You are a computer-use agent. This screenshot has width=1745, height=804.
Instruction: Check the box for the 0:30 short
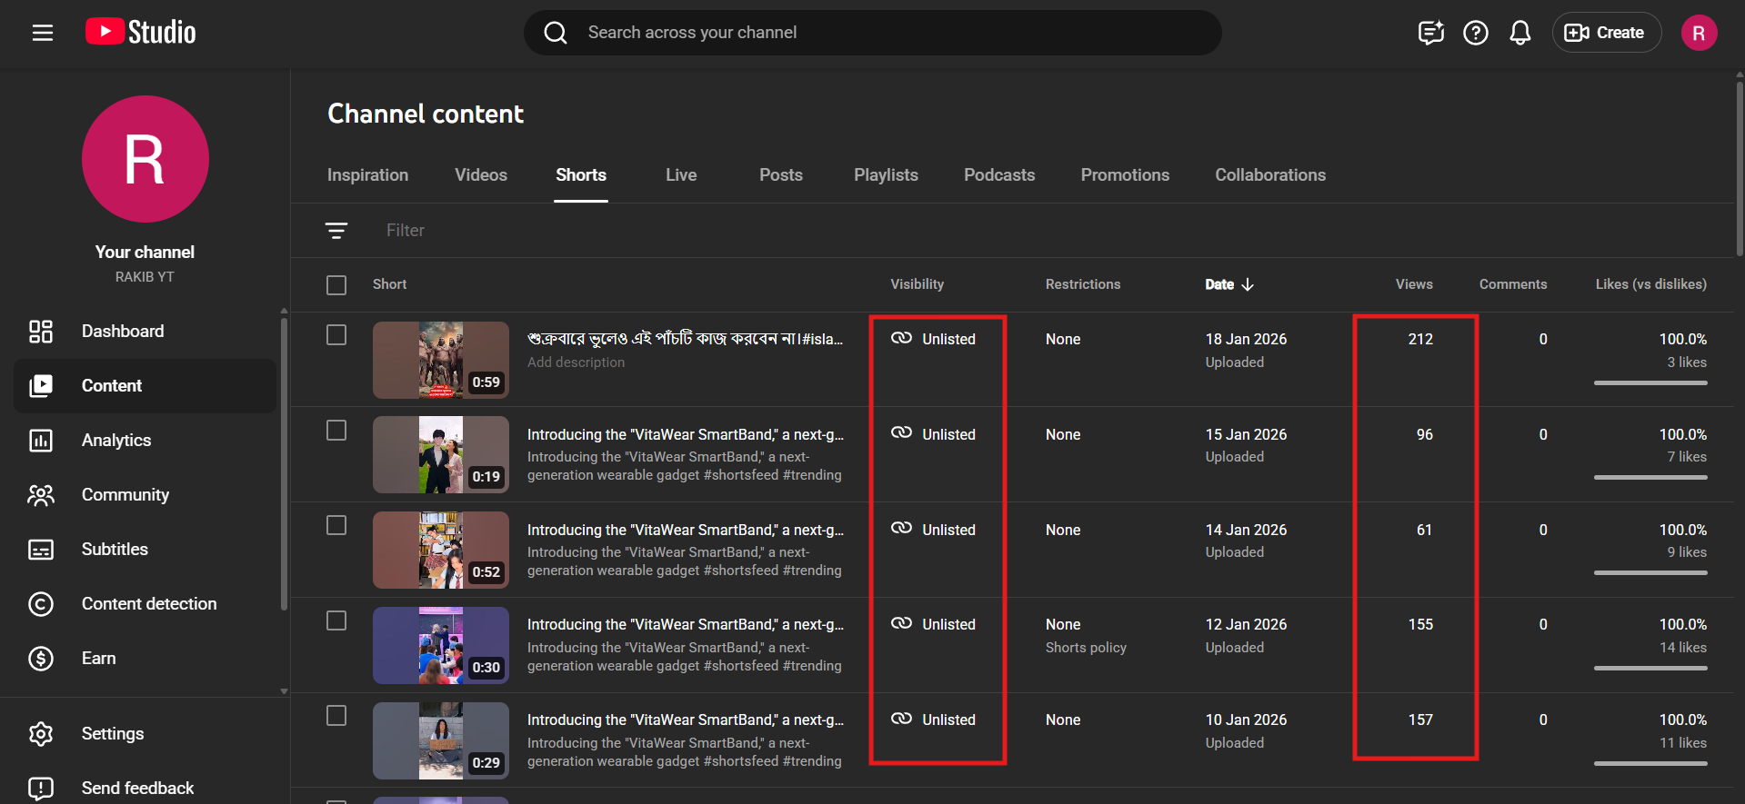(x=336, y=620)
